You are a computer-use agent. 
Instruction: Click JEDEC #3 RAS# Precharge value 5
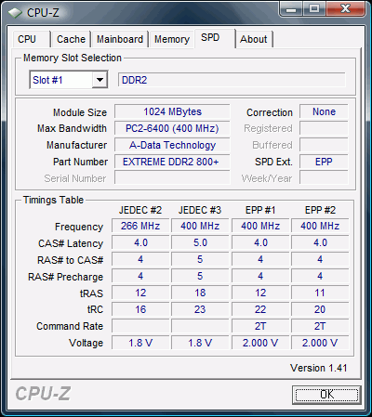200,276
